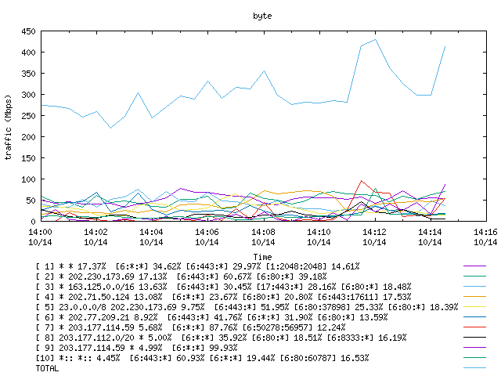Click x-axis time label 14:14

[x=430, y=232]
